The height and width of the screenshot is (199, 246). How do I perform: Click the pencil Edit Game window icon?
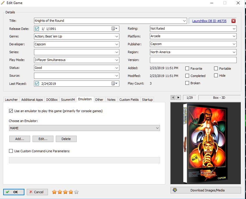pyautogui.click(x=3, y=3)
